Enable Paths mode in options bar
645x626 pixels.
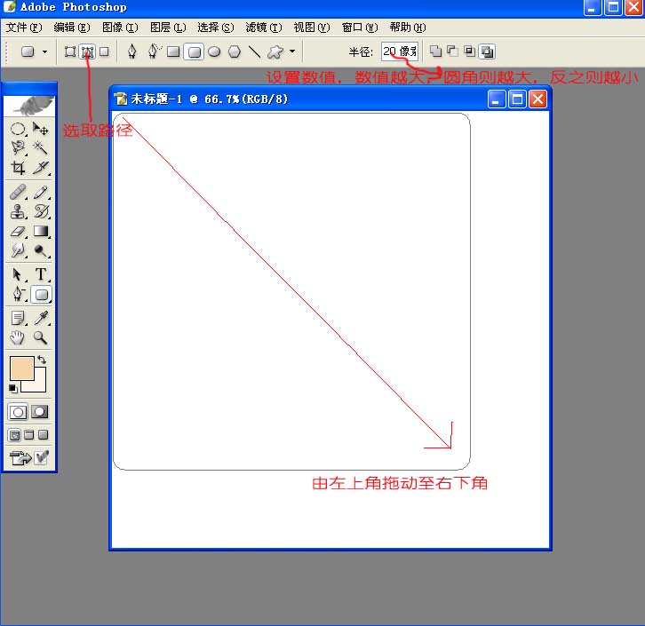point(87,52)
